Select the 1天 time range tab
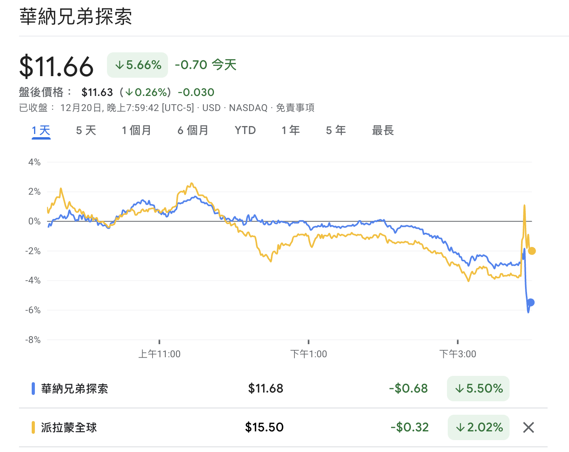Viewport: 569px width, 452px height. pyautogui.click(x=41, y=130)
